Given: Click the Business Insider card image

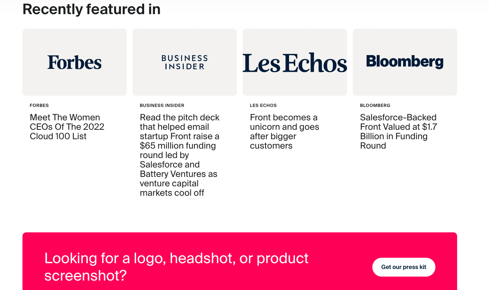Looking at the screenshot, I should point(184,62).
